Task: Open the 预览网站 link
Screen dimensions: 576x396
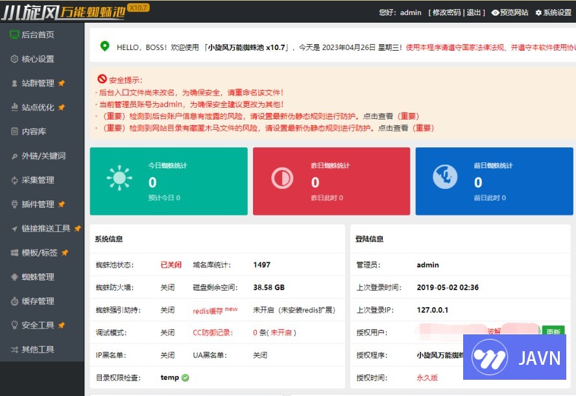Action: pos(510,12)
